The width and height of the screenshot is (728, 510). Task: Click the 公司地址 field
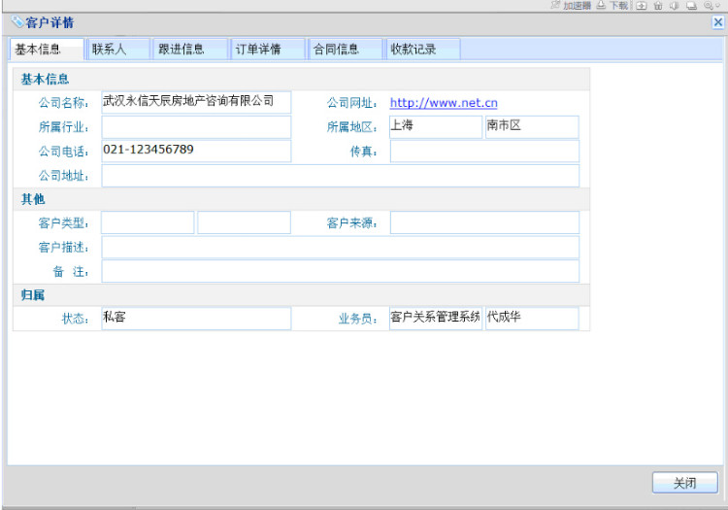tap(341, 176)
